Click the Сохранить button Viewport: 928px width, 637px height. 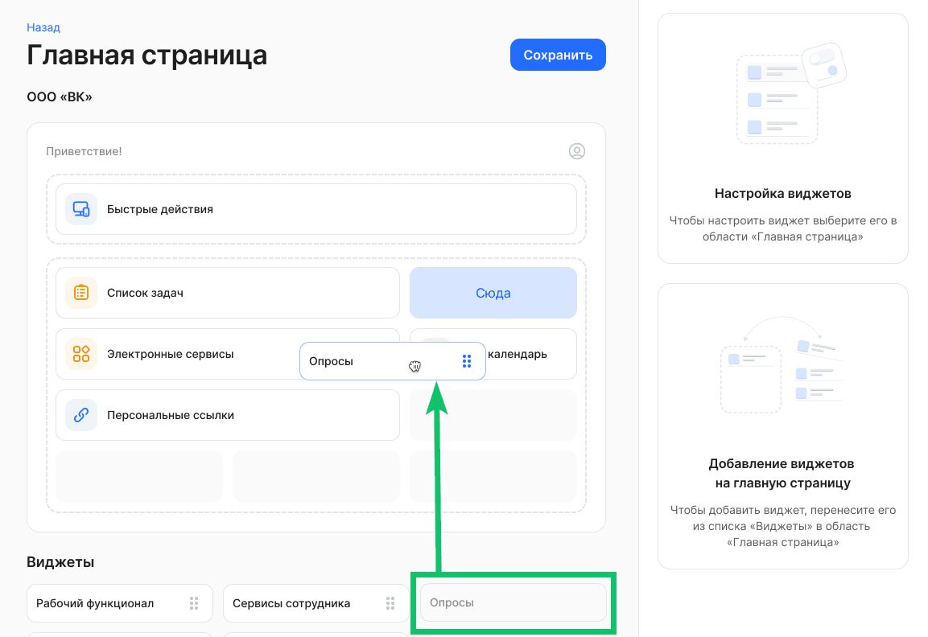[558, 55]
